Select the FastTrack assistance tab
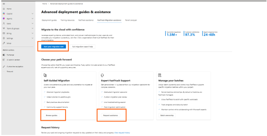Image resolution: width=267 pixels, height=136 pixels. 85,20
